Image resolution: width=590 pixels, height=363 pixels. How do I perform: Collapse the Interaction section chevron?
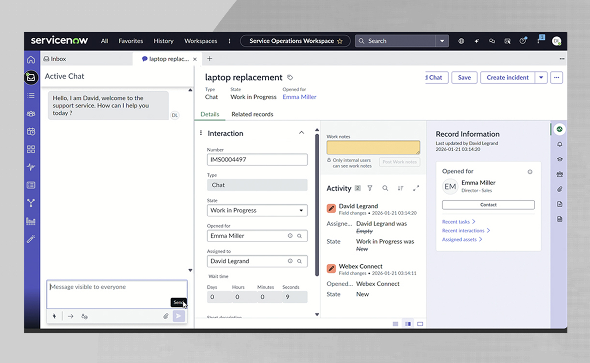(301, 133)
